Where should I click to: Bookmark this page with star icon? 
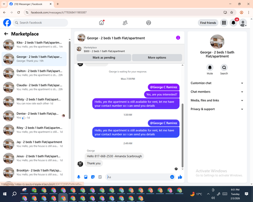(x=232, y=12)
